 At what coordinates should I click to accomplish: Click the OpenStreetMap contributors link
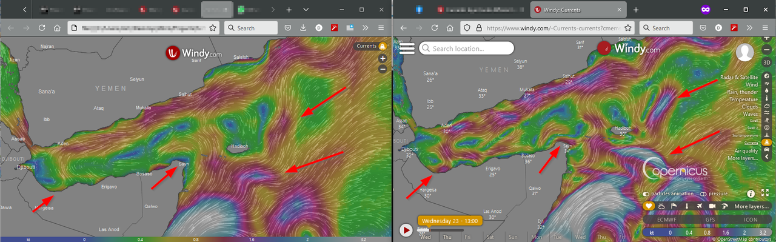point(745,240)
